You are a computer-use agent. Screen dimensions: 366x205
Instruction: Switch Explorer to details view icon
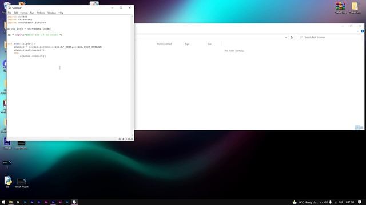(357, 128)
